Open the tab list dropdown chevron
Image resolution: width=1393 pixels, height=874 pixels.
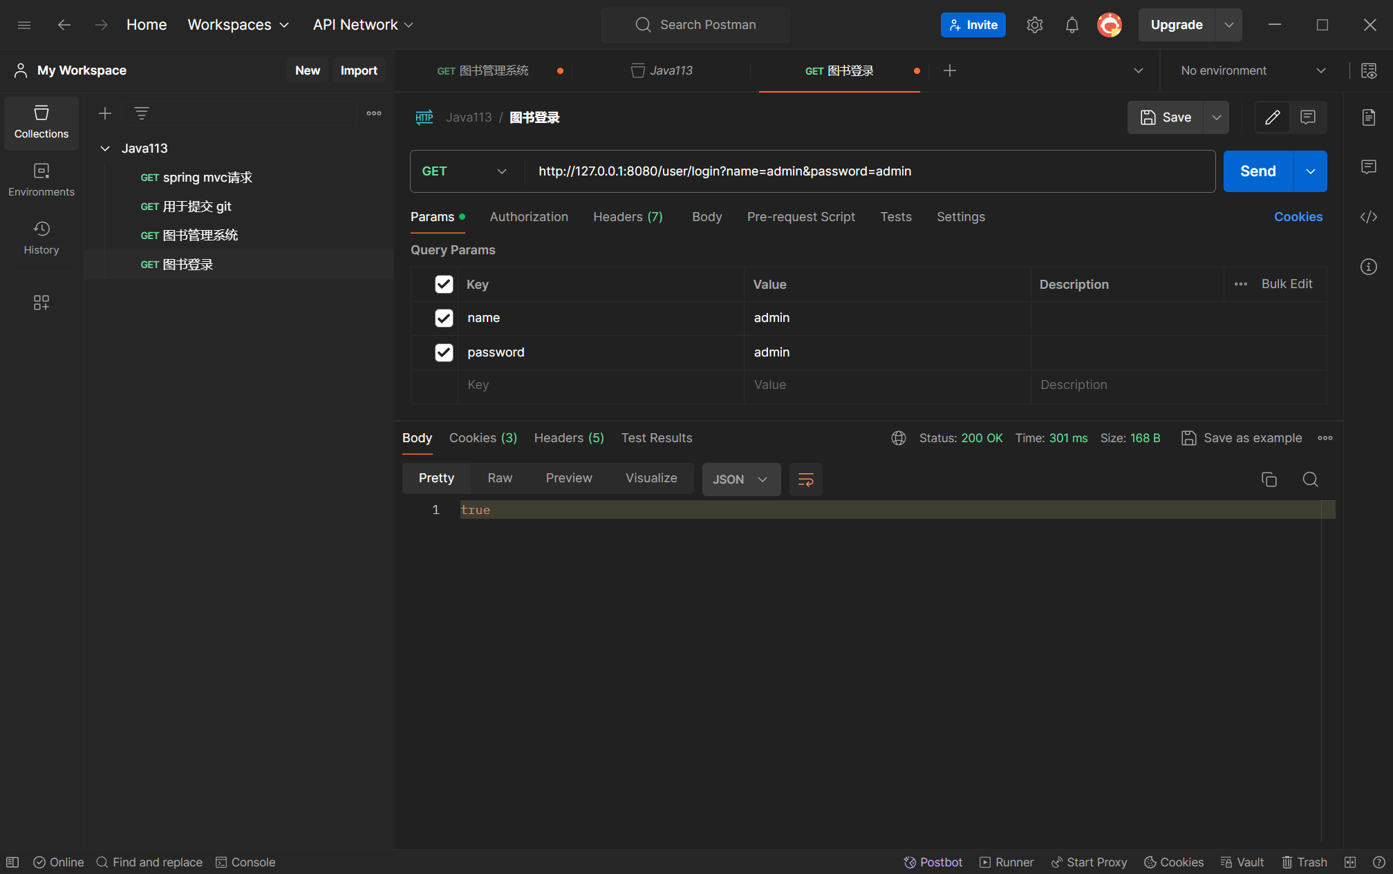(1139, 70)
